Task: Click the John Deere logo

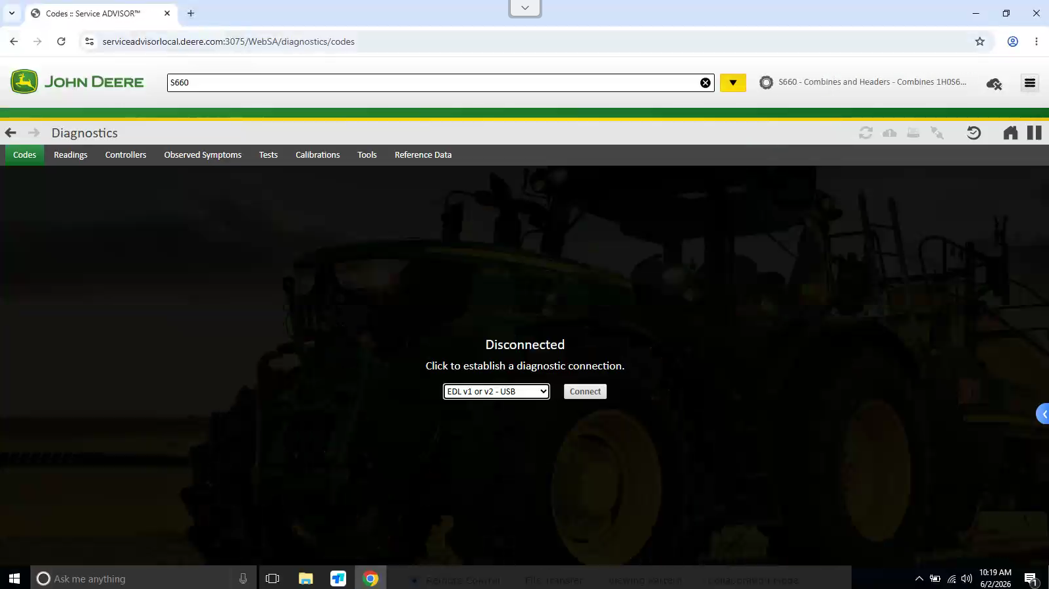Action: [x=77, y=82]
